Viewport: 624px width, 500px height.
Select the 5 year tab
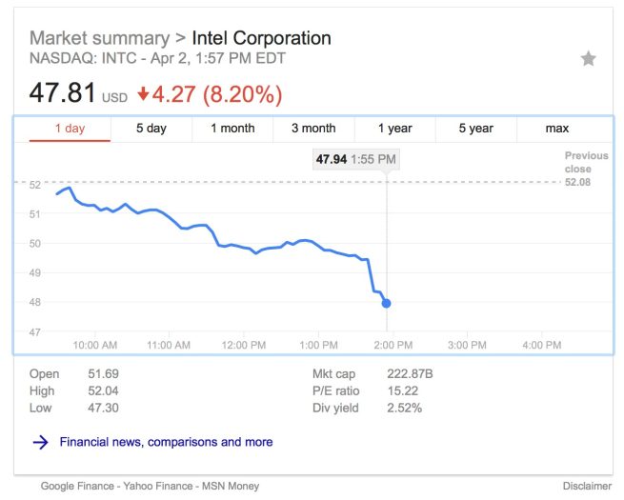click(475, 129)
